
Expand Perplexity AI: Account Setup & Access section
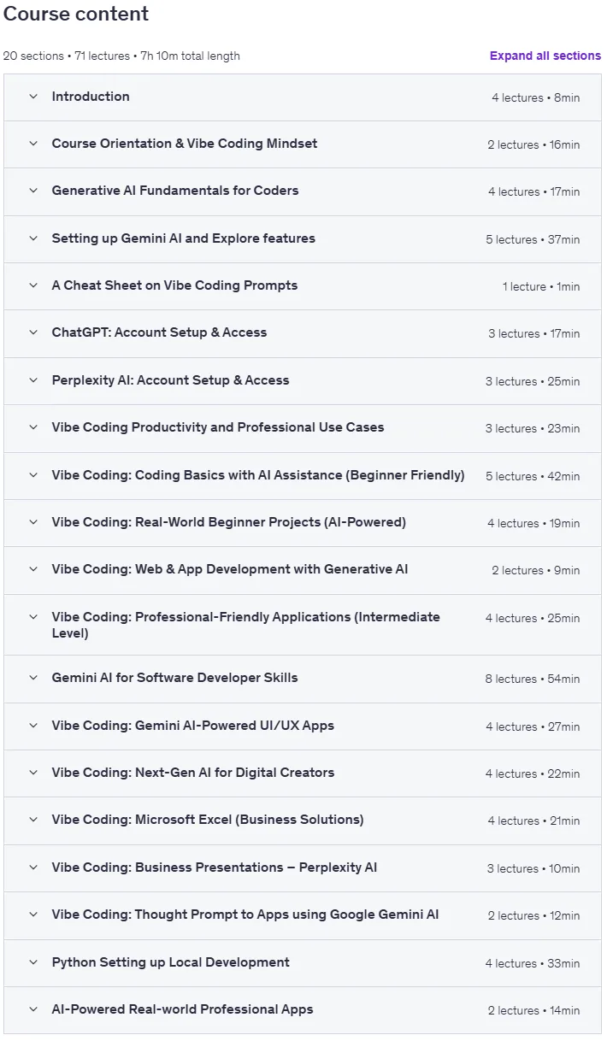(303, 380)
